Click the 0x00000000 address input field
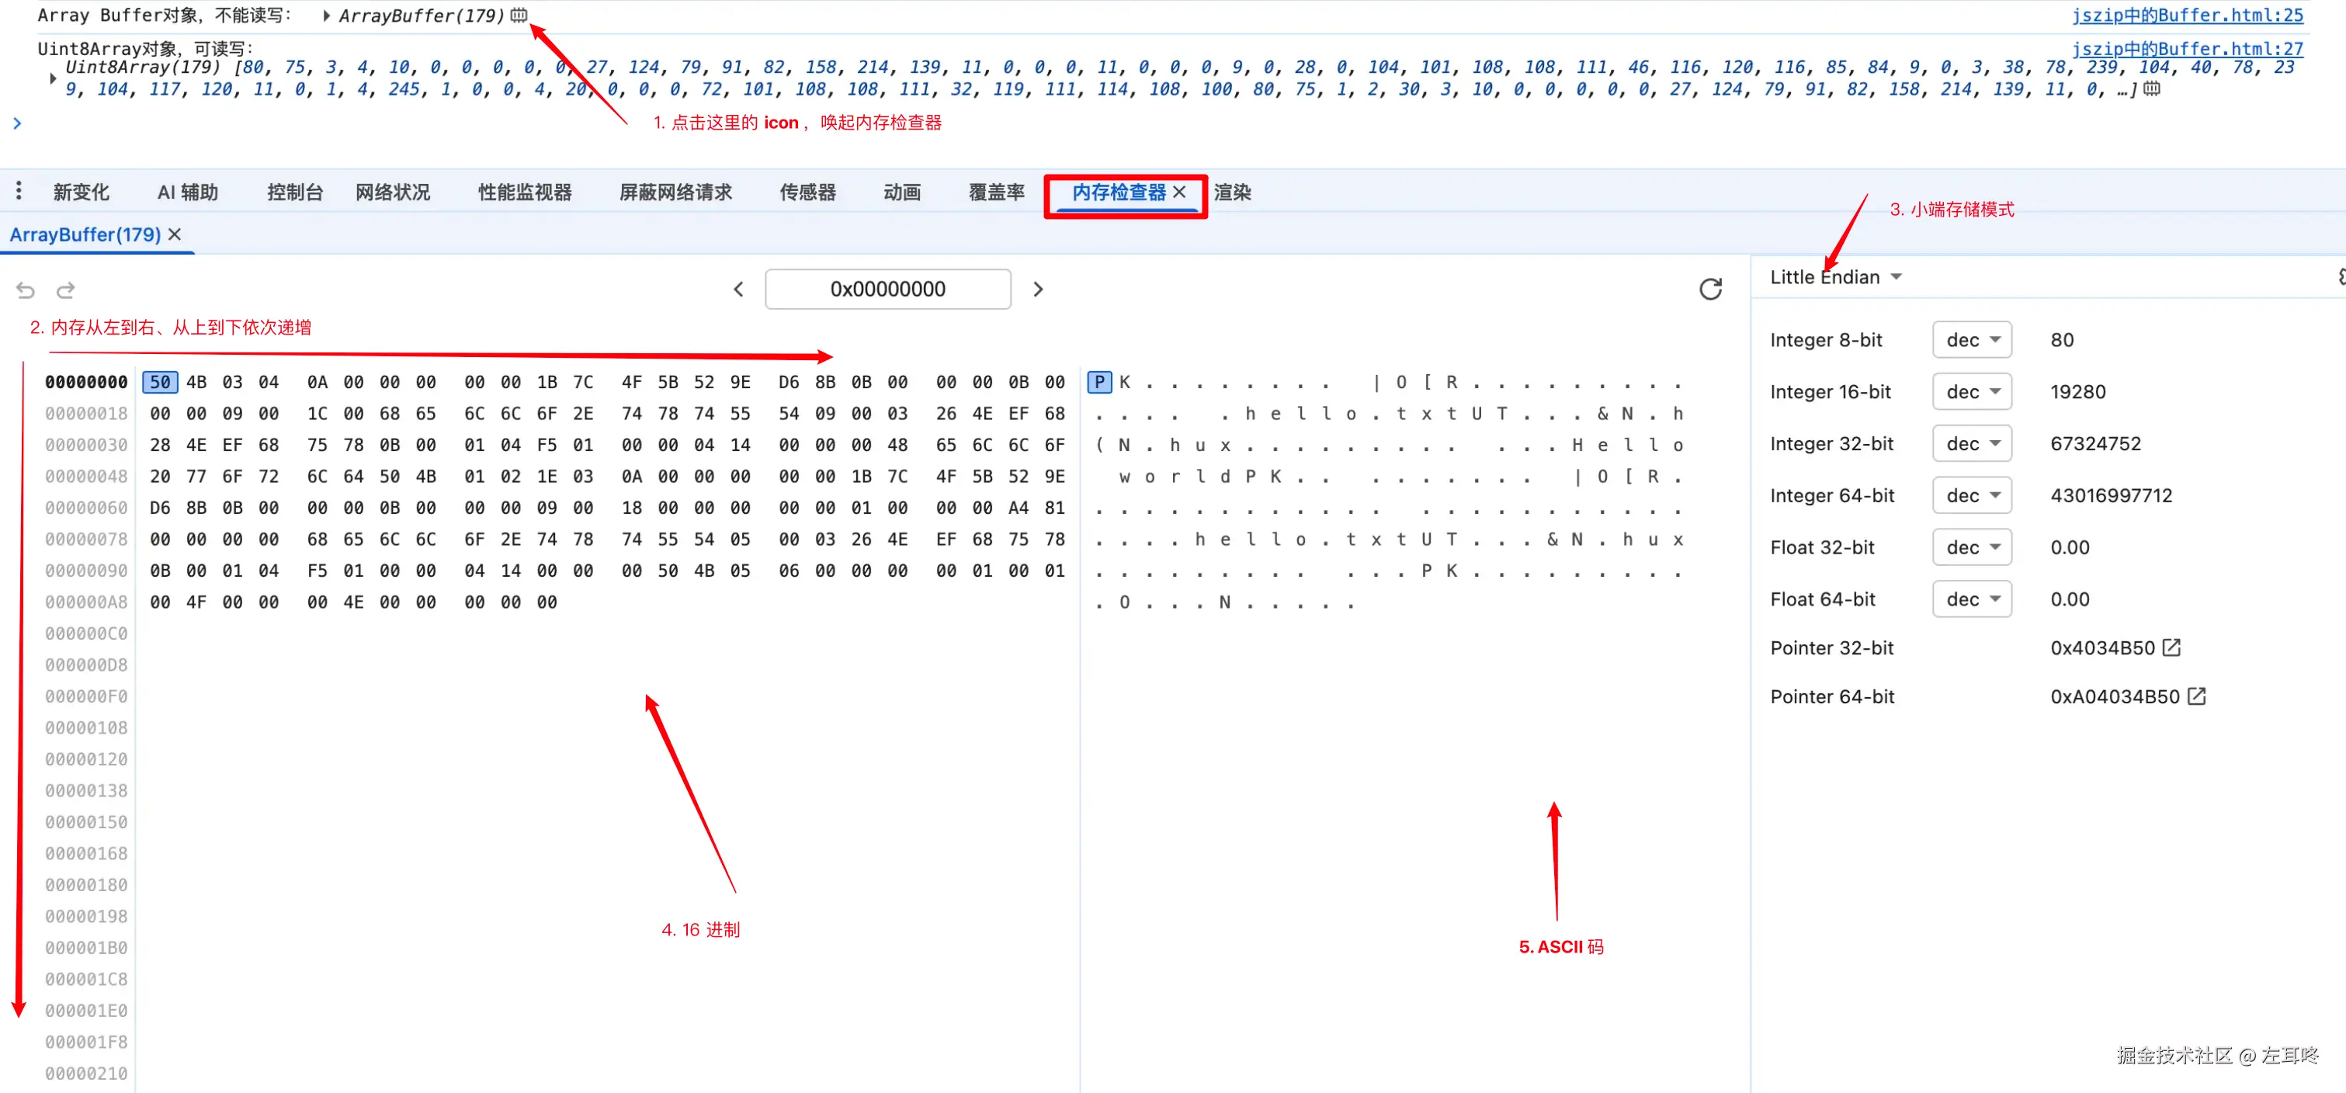Image resolution: width=2346 pixels, height=1093 pixels. point(887,289)
